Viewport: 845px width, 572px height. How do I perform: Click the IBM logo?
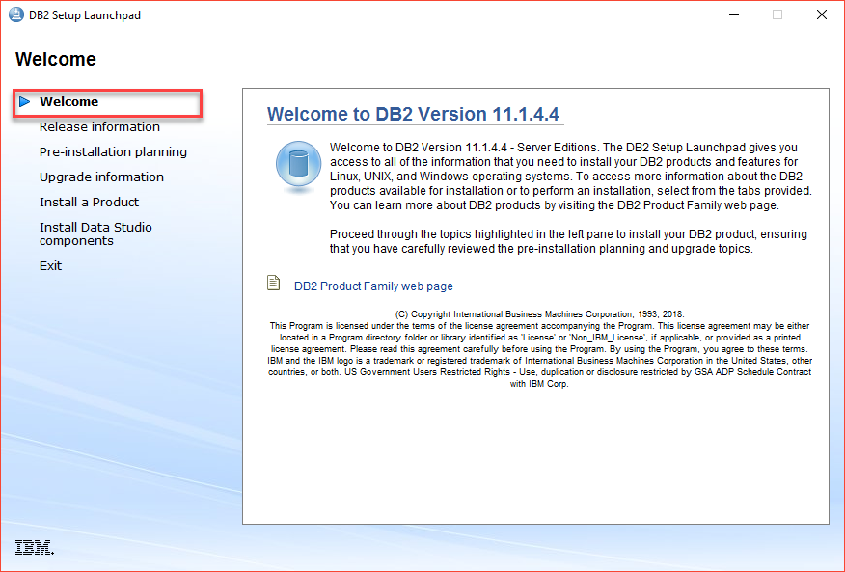click(34, 547)
